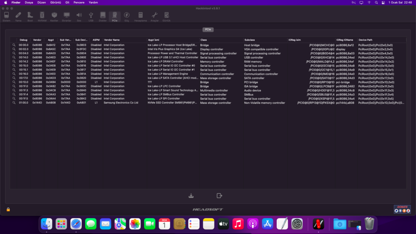Click magnifier icon for row 01:00.0
The width and height of the screenshot is (416, 234).
[x=14, y=102]
